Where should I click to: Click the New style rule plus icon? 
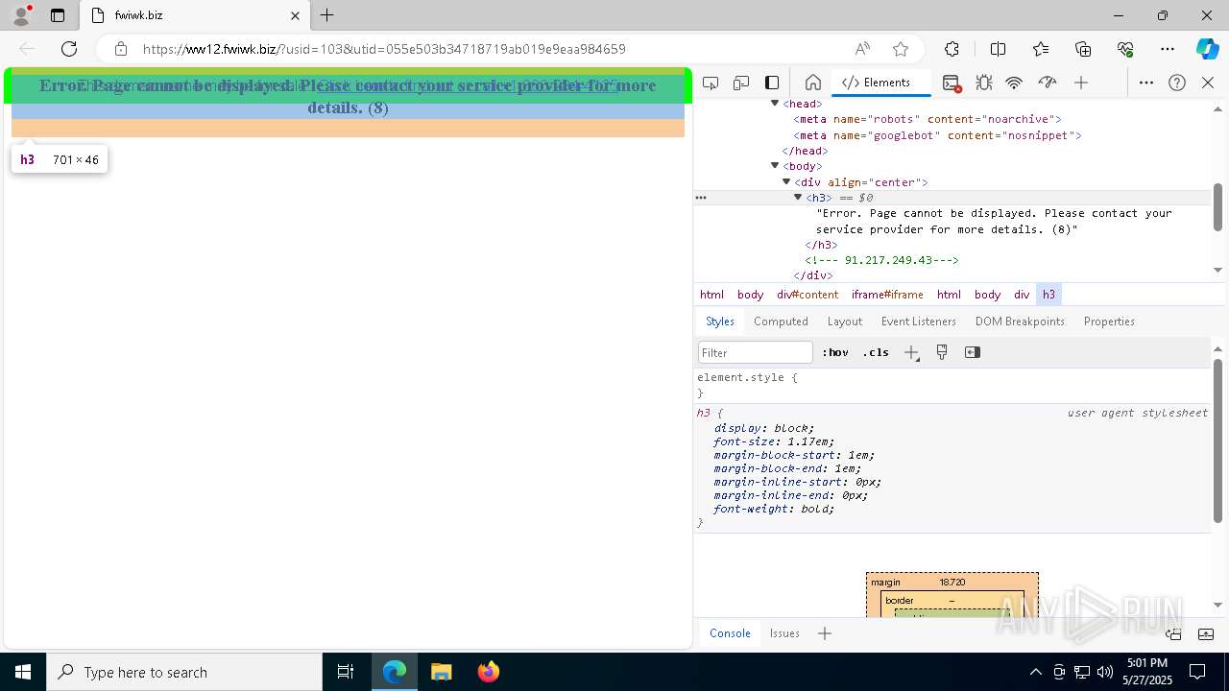pyautogui.click(x=911, y=352)
